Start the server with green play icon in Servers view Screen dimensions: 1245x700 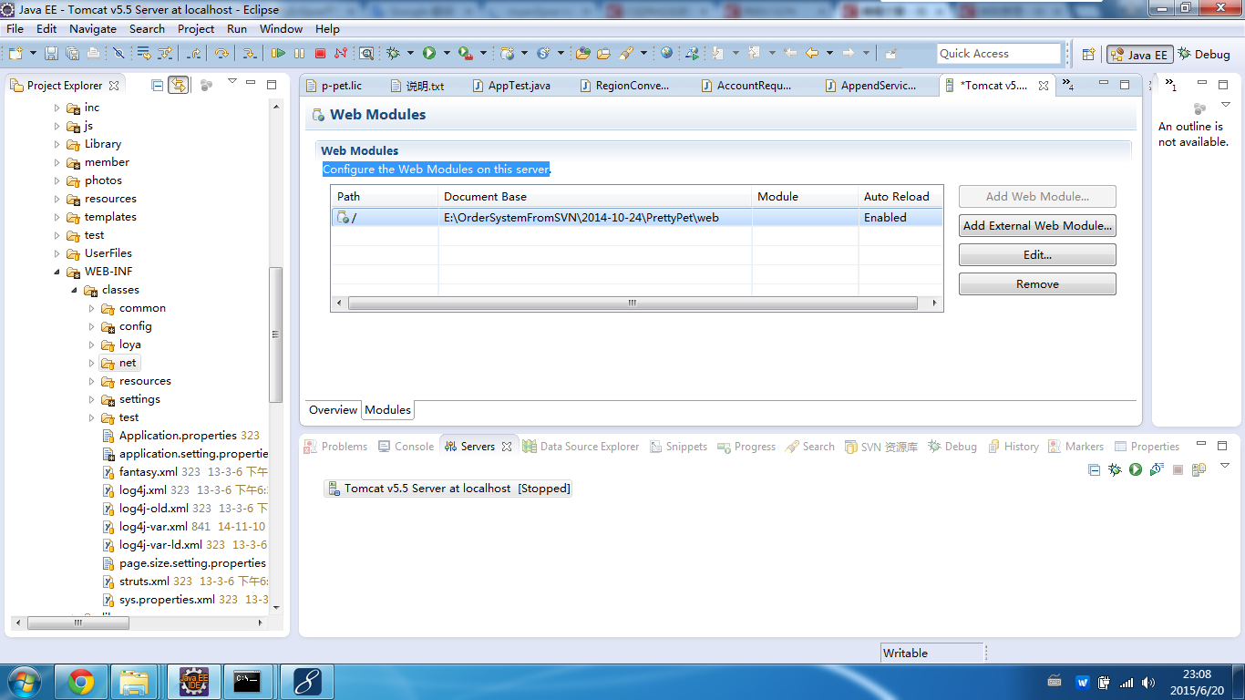tap(1136, 469)
